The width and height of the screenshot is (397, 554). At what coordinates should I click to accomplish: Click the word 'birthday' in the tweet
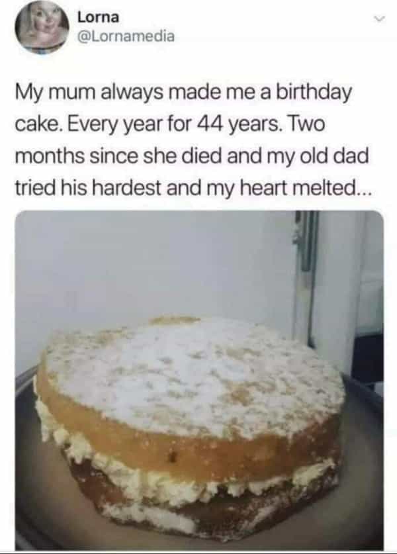[313, 92]
